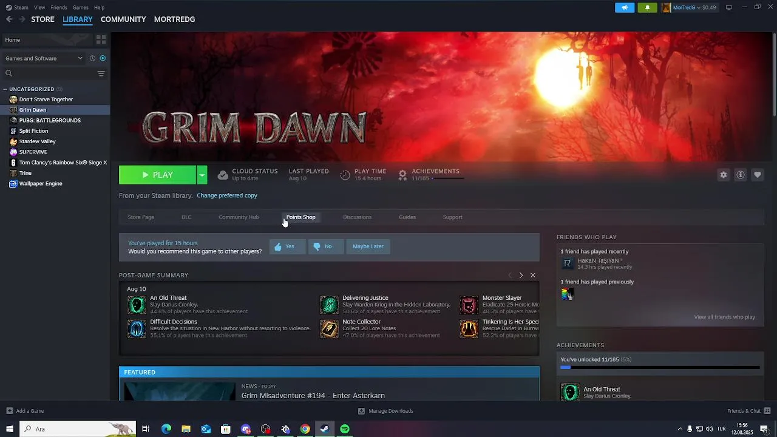Toggle ready-to-play filter icon

pyautogui.click(x=103, y=58)
